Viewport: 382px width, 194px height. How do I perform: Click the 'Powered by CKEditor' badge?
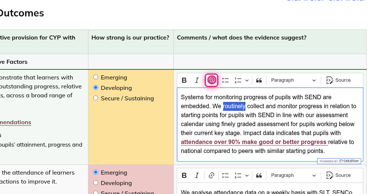tap(339, 161)
